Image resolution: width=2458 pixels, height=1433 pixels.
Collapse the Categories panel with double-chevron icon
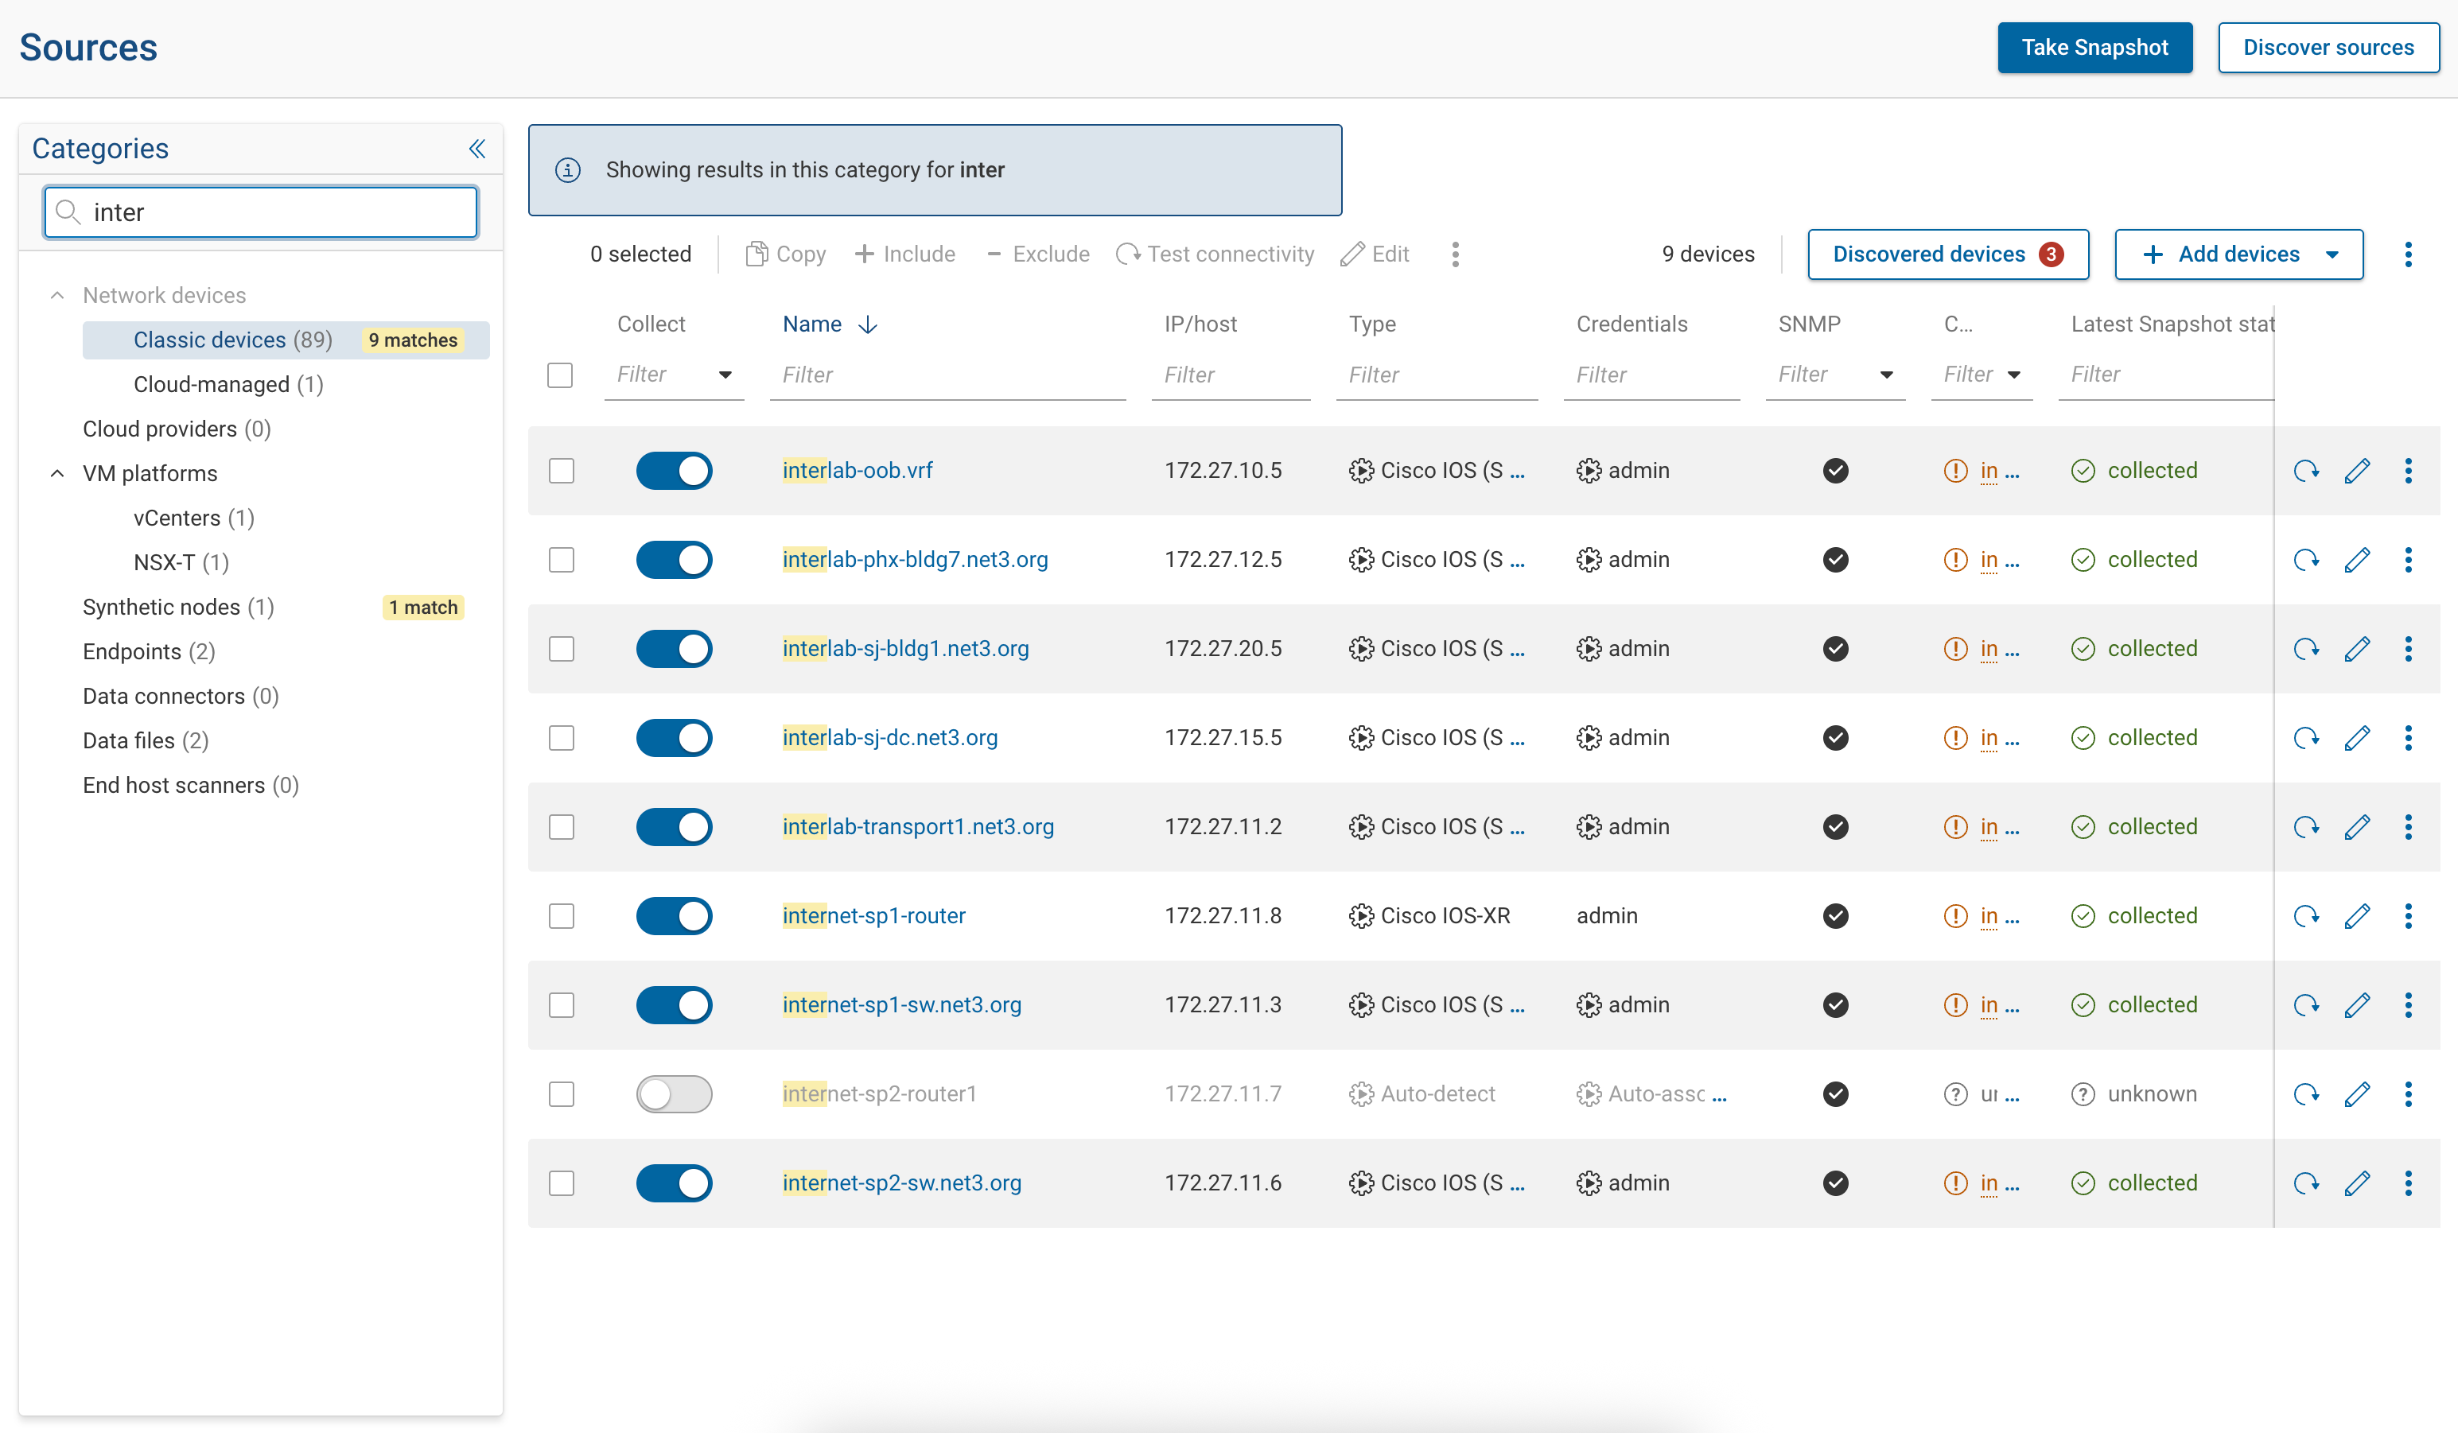pos(477,148)
